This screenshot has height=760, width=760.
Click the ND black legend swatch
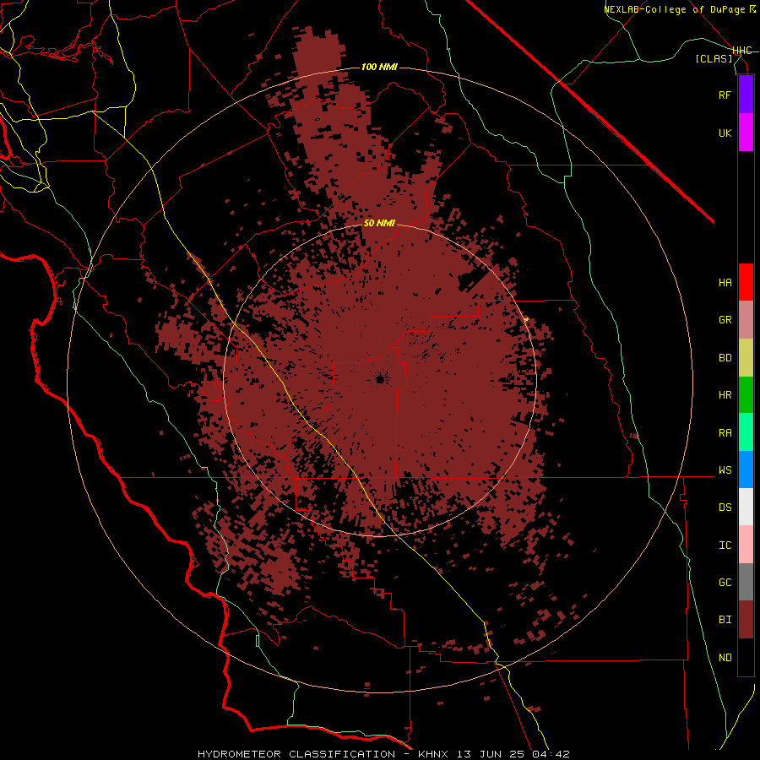click(x=746, y=657)
